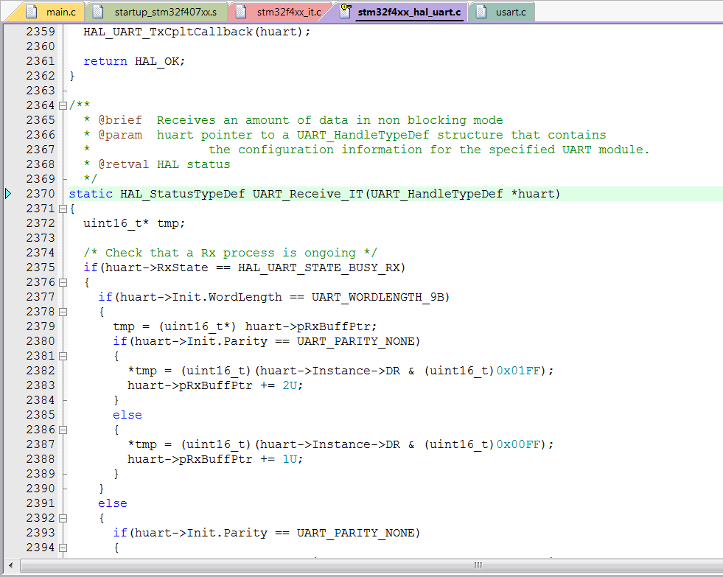Click on 'huart->pRxBuffPtr += 1U;' line

tap(215, 460)
